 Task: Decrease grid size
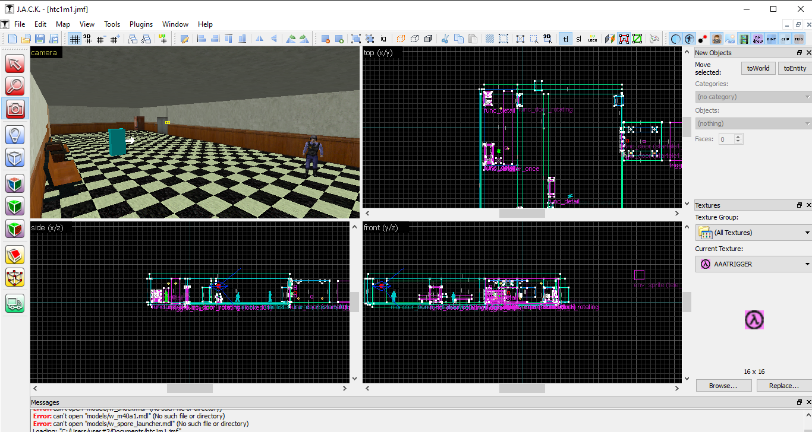click(100, 39)
